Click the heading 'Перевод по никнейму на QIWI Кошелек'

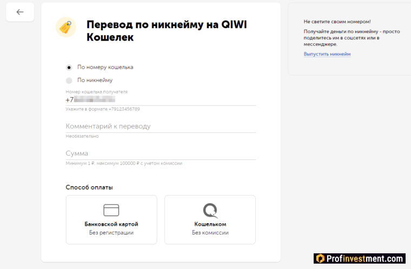167,31
